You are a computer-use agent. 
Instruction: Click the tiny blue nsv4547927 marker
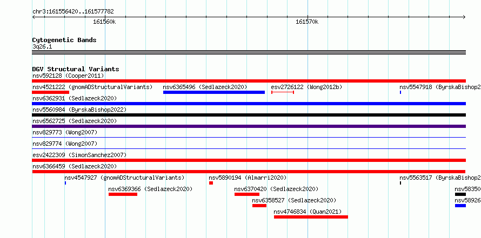point(65,183)
